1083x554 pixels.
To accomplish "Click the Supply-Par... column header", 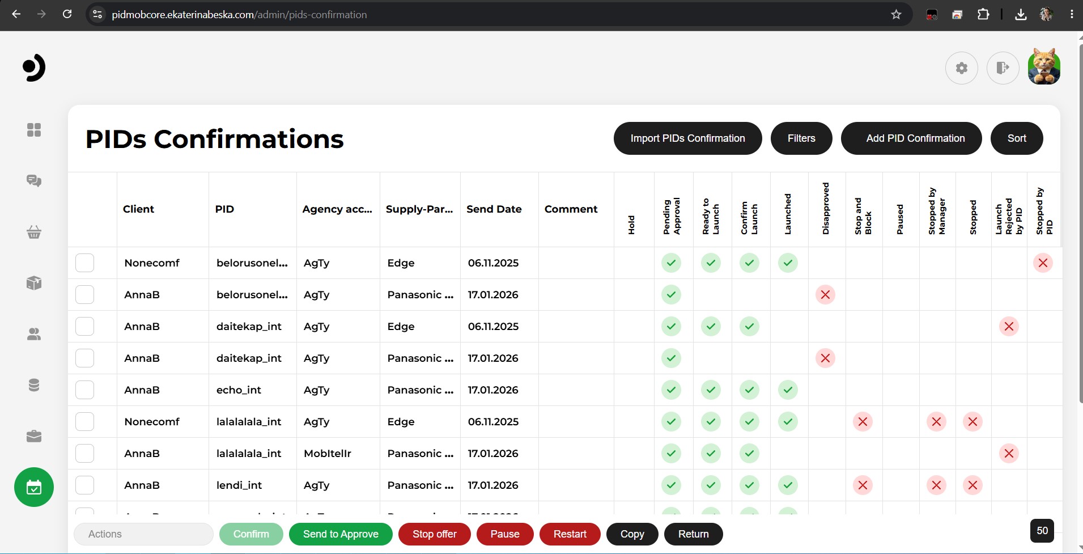I will tap(419, 209).
